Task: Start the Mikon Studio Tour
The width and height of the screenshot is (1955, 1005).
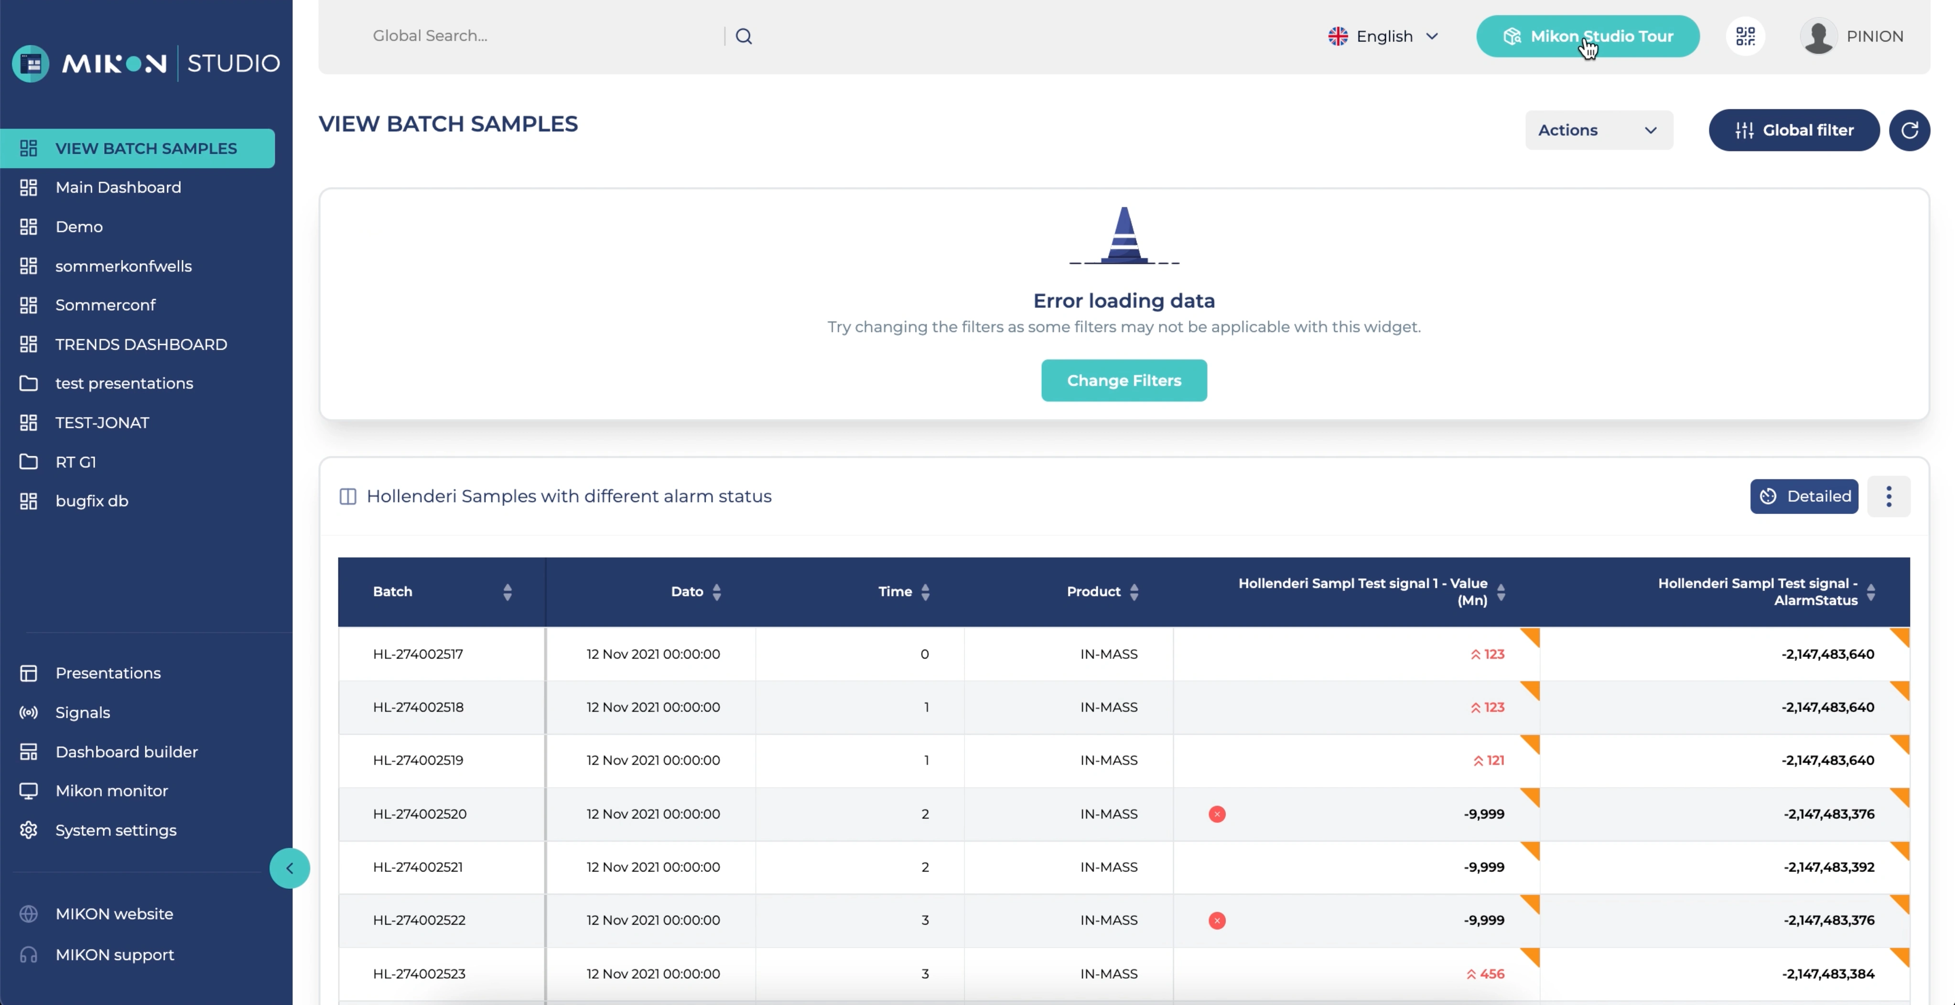Action: click(1588, 36)
